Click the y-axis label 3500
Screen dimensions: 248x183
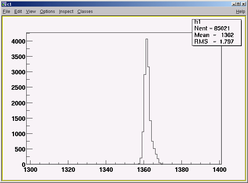(x=18, y=57)
